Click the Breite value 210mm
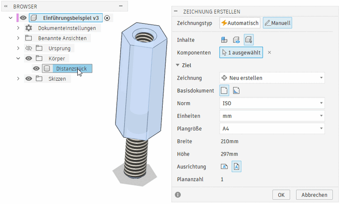 click(229, 142)
